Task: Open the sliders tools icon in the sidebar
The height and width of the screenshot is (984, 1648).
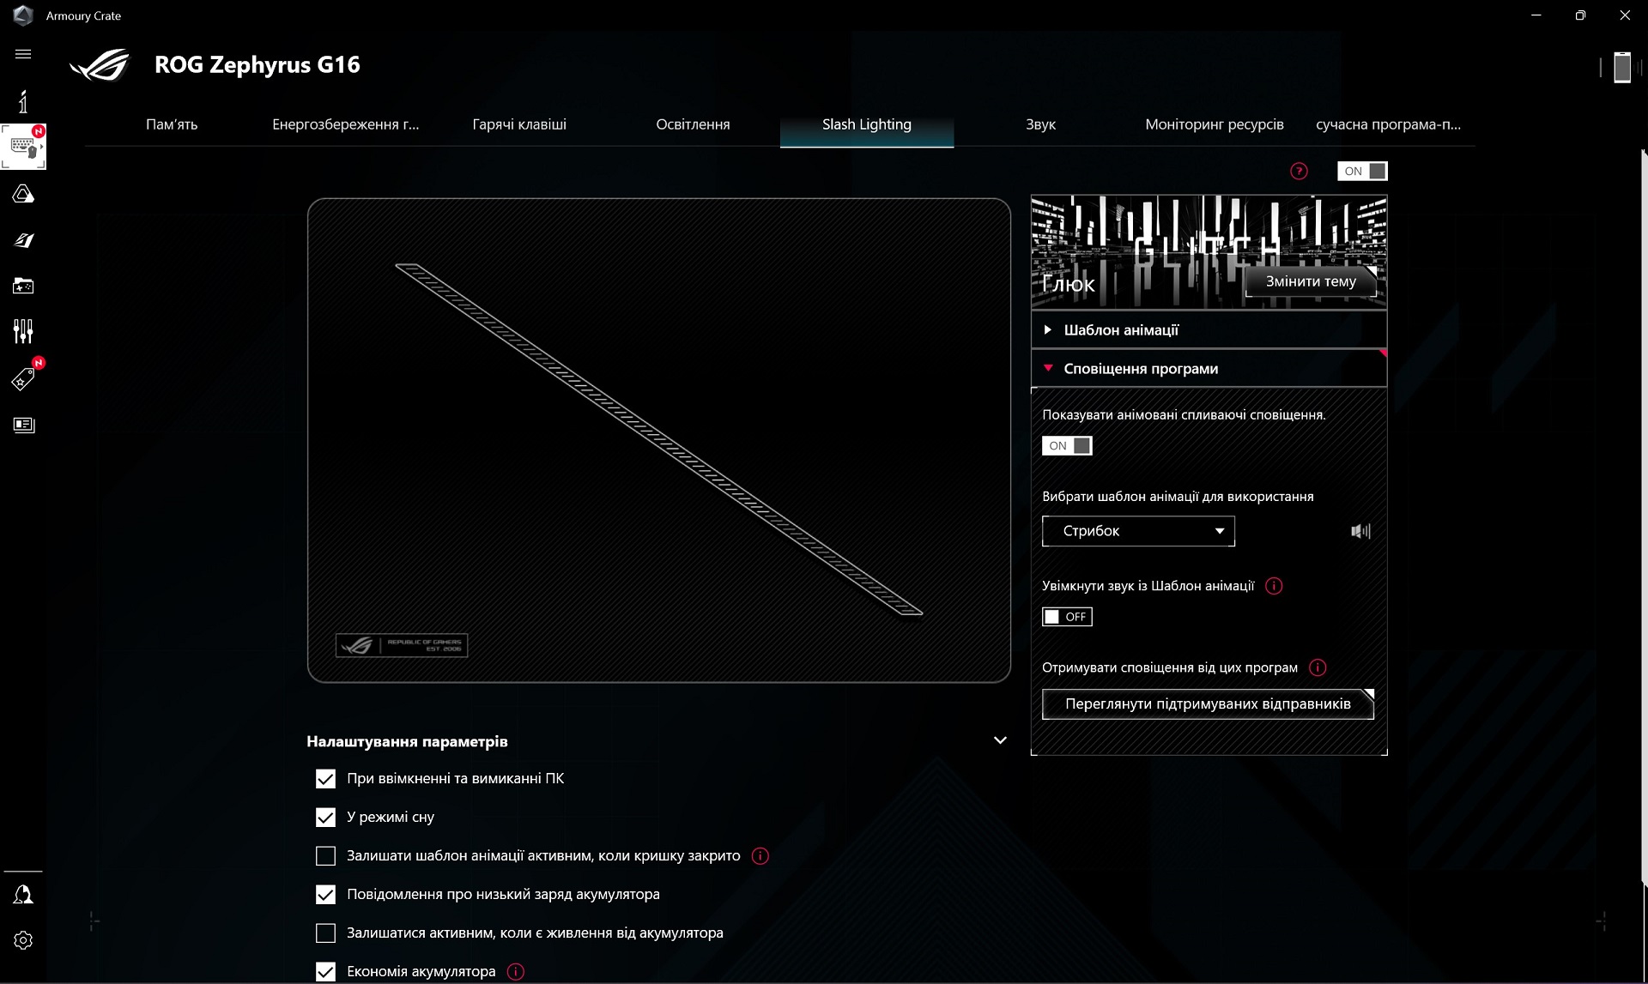Action: (x=23, y=331)
